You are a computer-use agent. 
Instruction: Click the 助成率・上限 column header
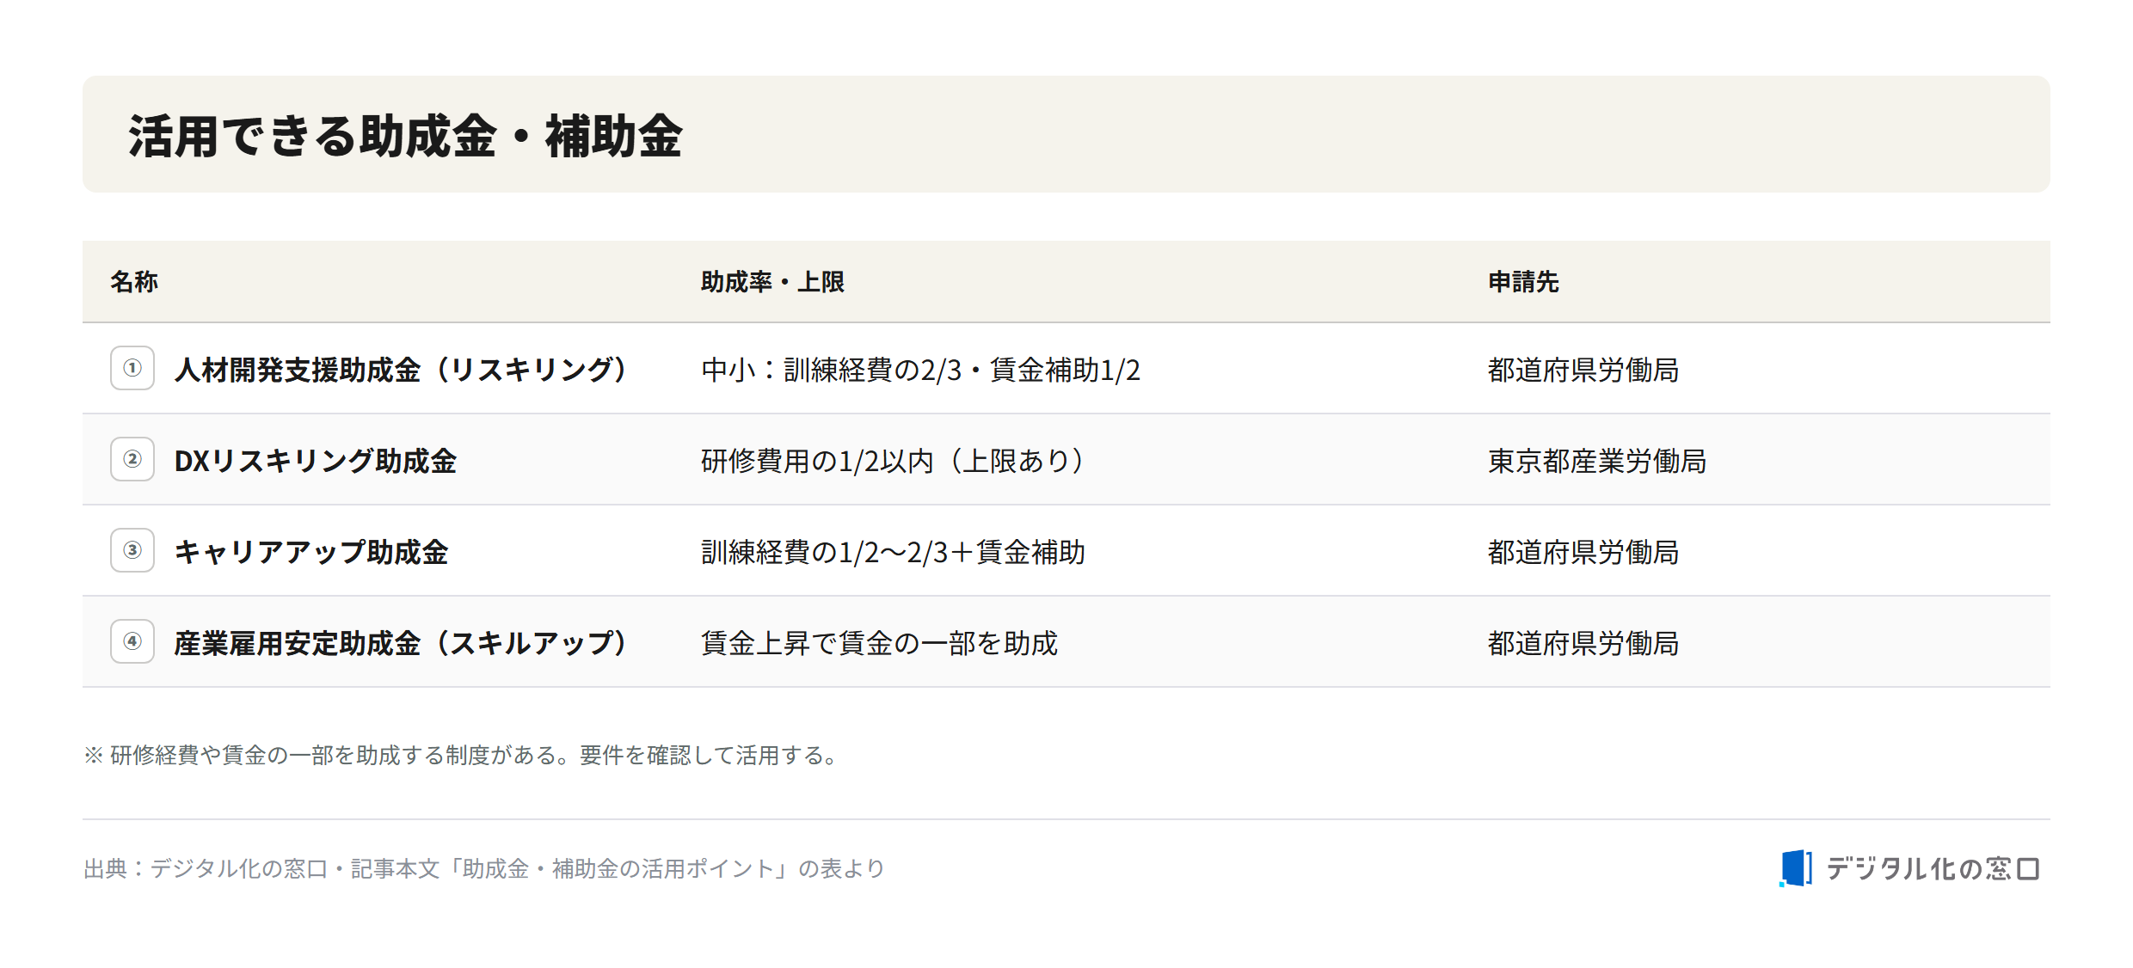click(772, 282)
